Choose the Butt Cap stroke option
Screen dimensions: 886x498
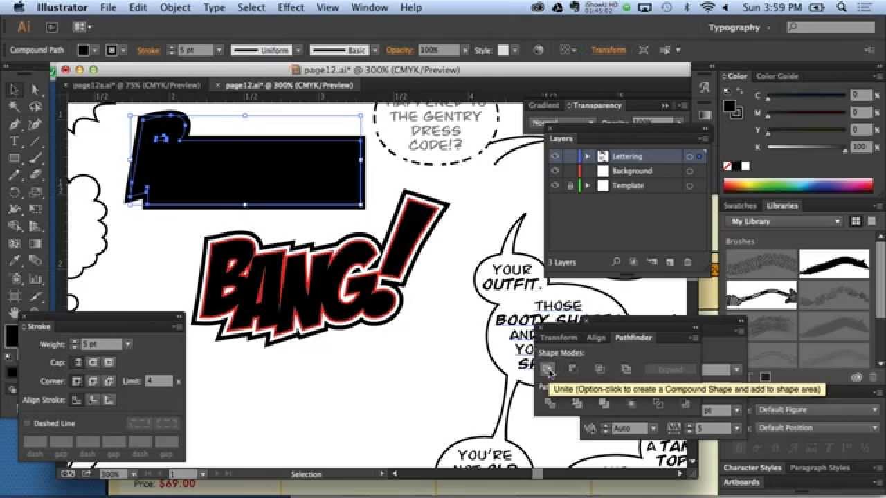tap(78, 362)
